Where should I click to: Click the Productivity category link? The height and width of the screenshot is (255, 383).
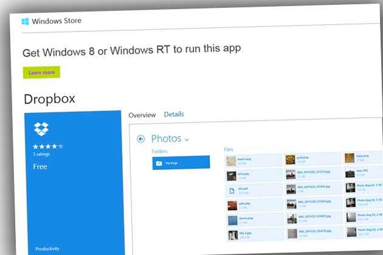(47, 249)
